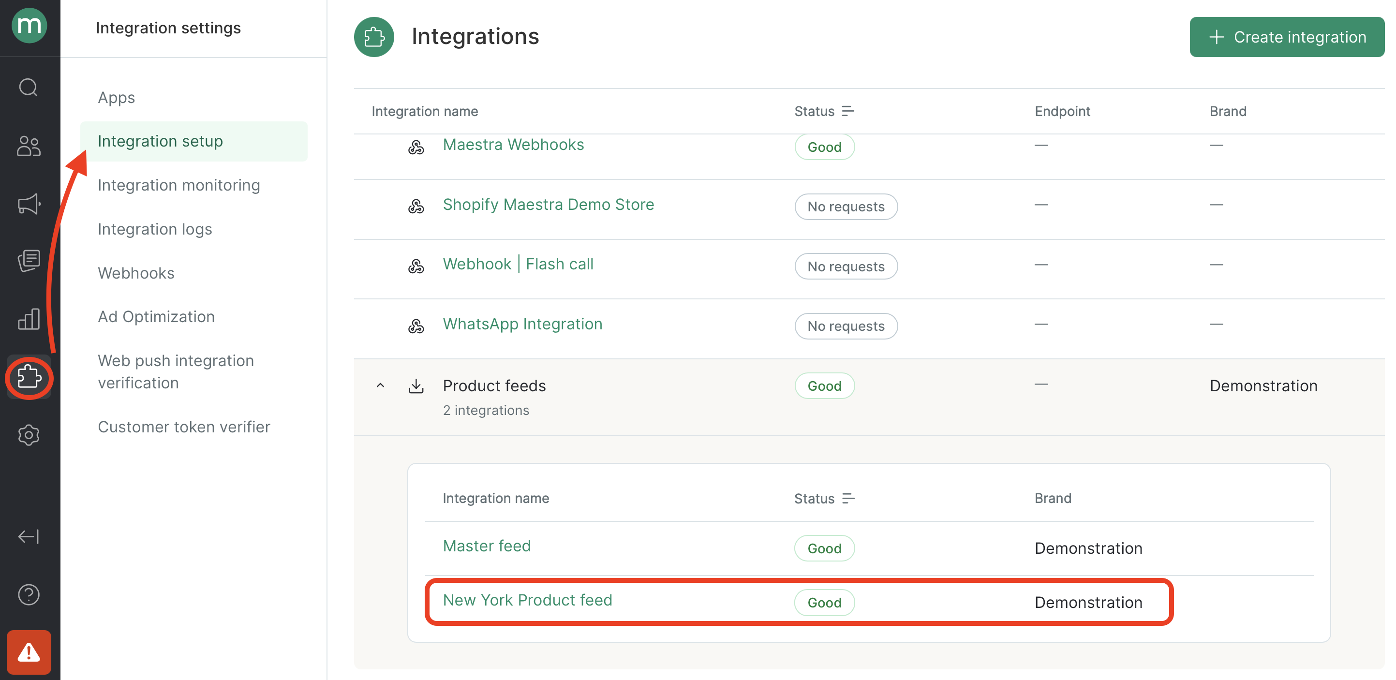This screenshot has width=1396, height=680.
Task: Open Webhooks settings menu item
Action: (x=136, y=273)
